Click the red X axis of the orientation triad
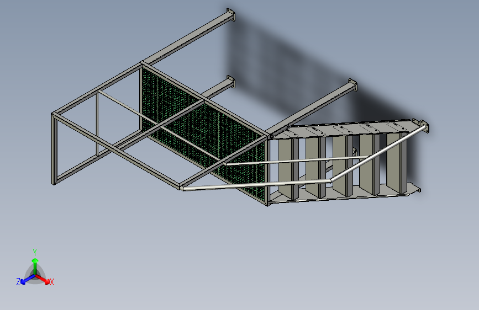Screen dimensions: 479x310 pyautogui.click(x=42, y=279)
